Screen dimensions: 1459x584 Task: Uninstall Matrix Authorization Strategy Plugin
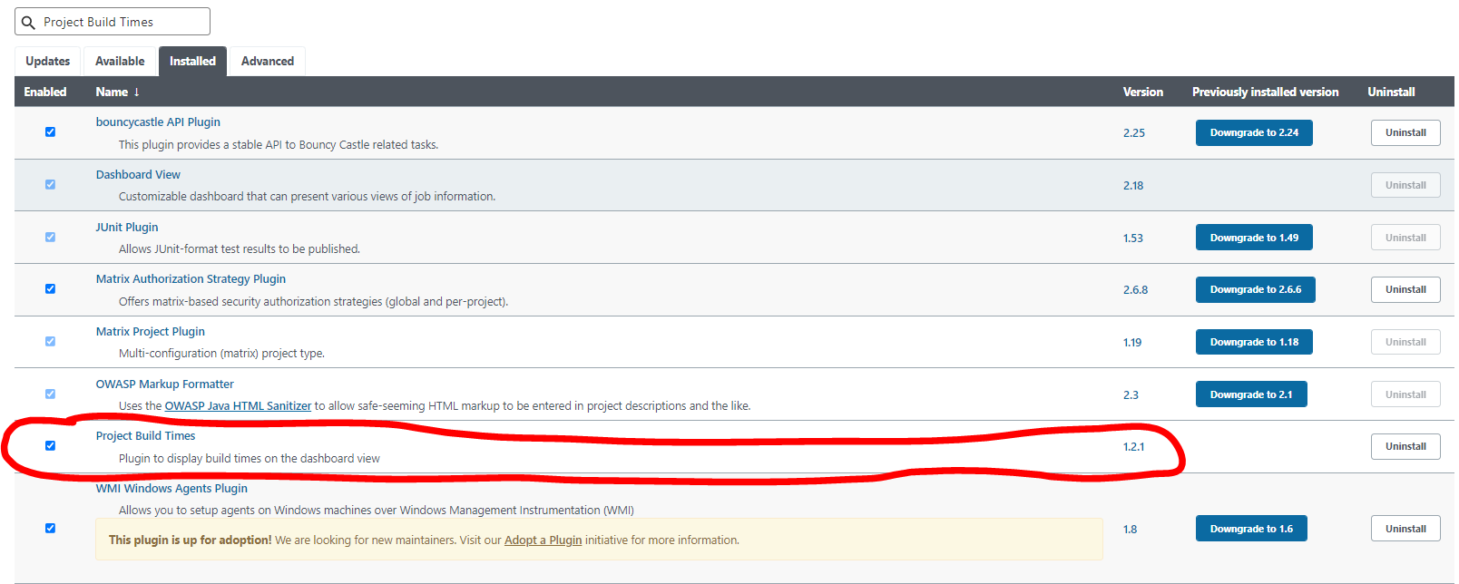(x=1405, y=289)
